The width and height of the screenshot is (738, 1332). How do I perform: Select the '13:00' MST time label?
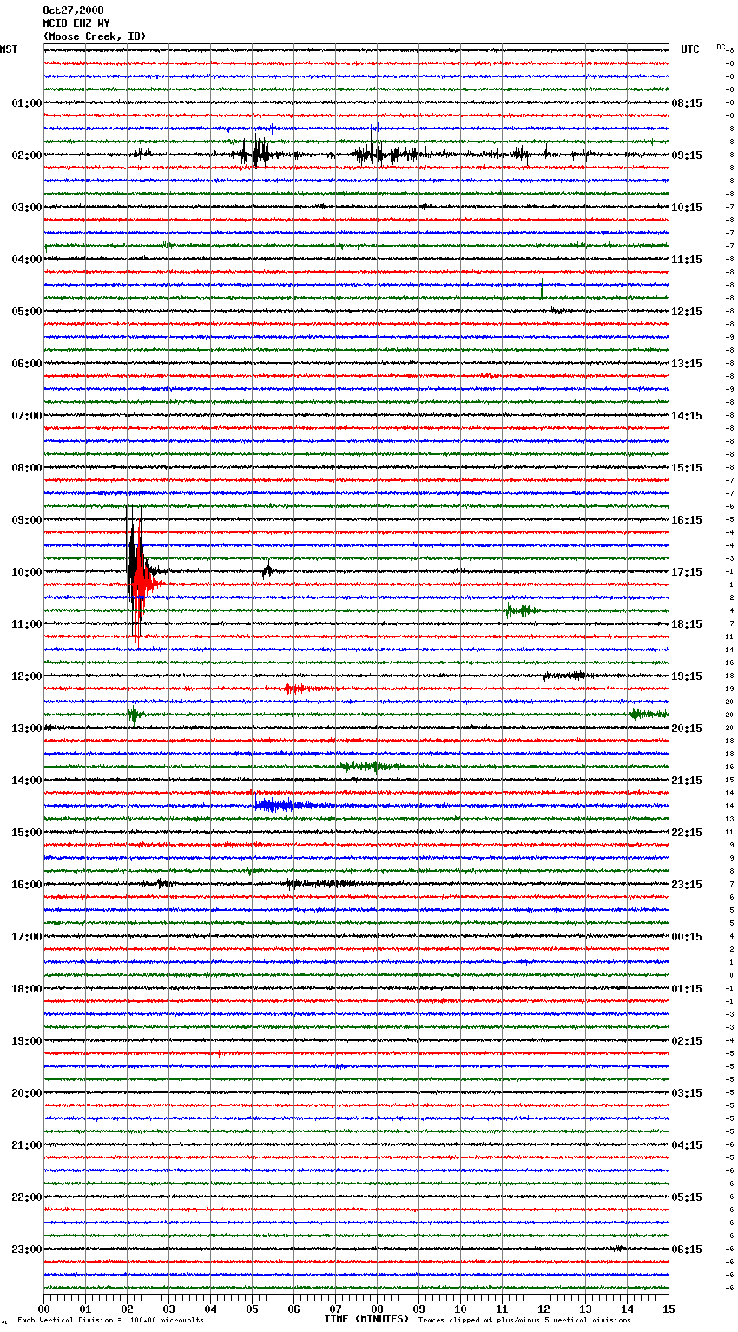(x=27, y=729)
